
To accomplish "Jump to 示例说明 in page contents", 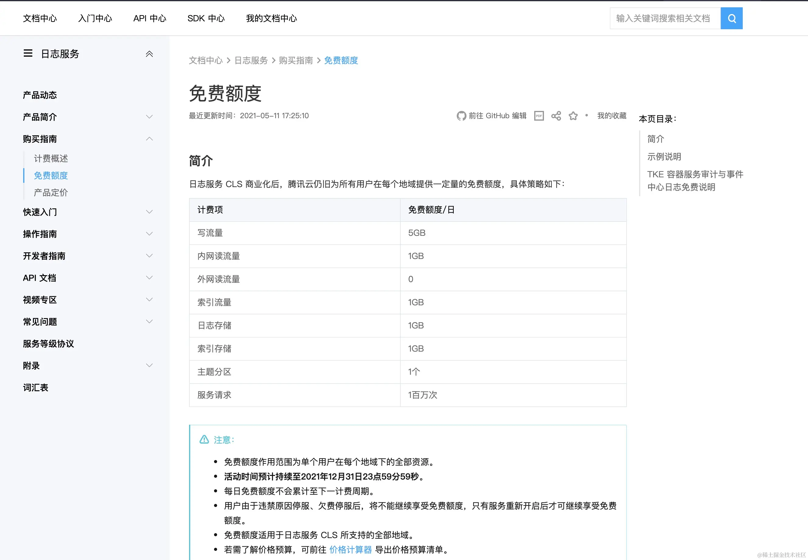I will click(664, 157).
